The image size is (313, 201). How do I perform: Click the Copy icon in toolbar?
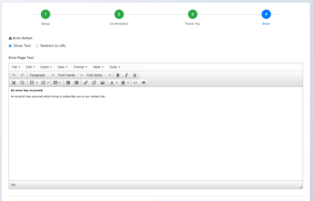(x=22, y=83)
